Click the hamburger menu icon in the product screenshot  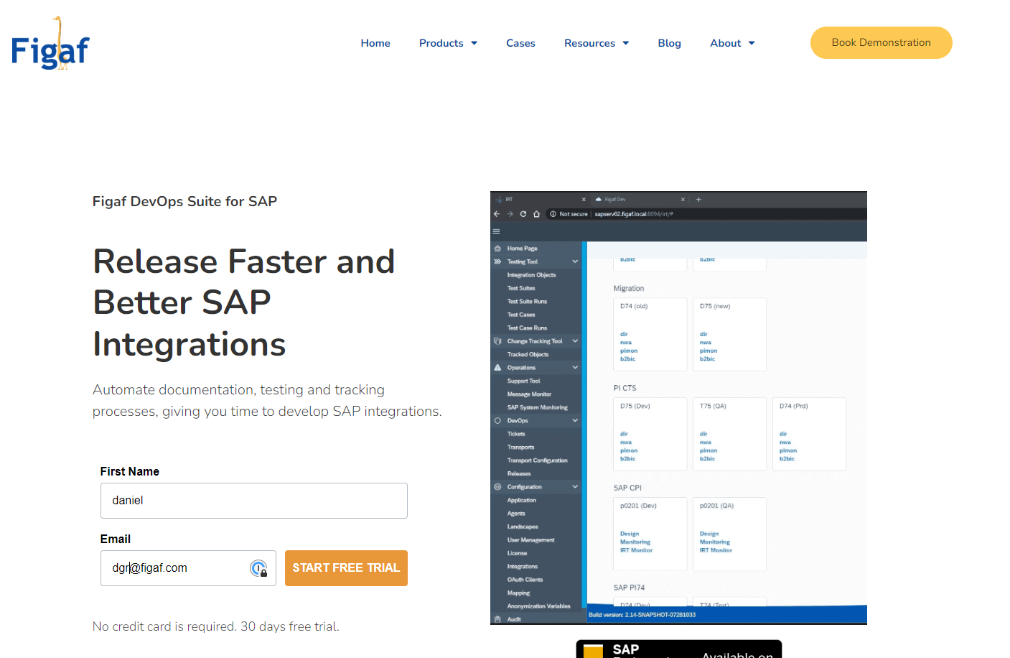(496, 231)
